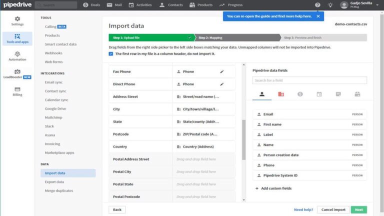The width and height of the screenshot is (384, 216).
Task: Click the plus icon for custom fields
Action: [x=256, y=188]
